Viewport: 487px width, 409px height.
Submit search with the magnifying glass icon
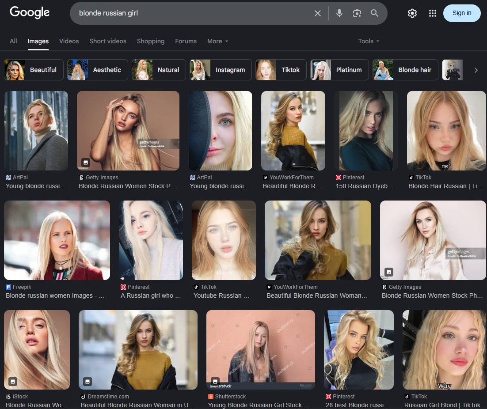374,13
